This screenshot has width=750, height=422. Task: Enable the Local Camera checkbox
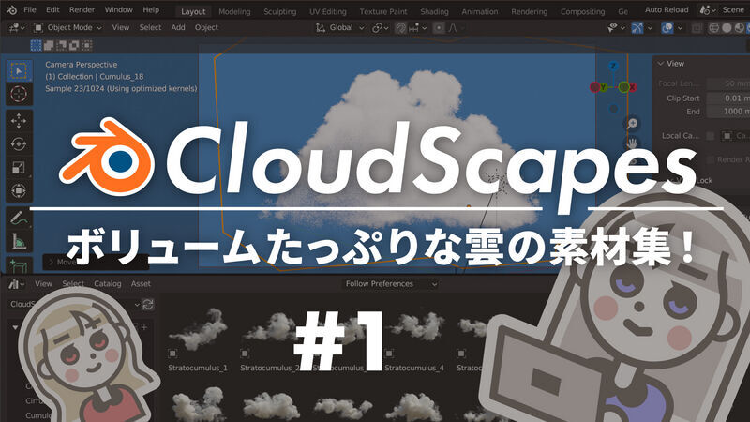point(711,136)
